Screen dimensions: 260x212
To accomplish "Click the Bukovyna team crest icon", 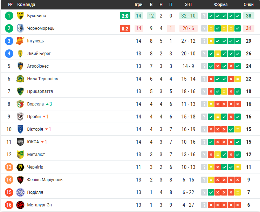I will click(20, 16).
